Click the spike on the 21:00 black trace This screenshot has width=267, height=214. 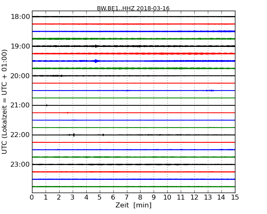click(x=47, y=105)
